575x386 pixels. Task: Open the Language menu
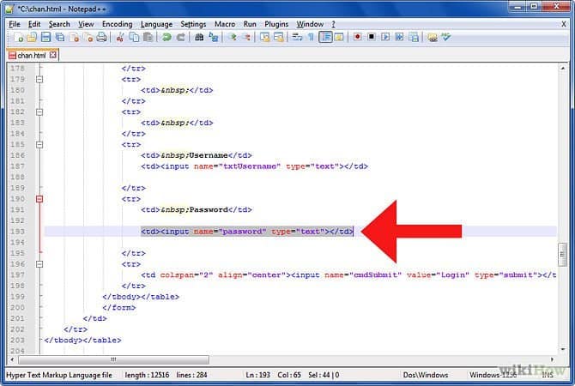[x=156, y=24]
